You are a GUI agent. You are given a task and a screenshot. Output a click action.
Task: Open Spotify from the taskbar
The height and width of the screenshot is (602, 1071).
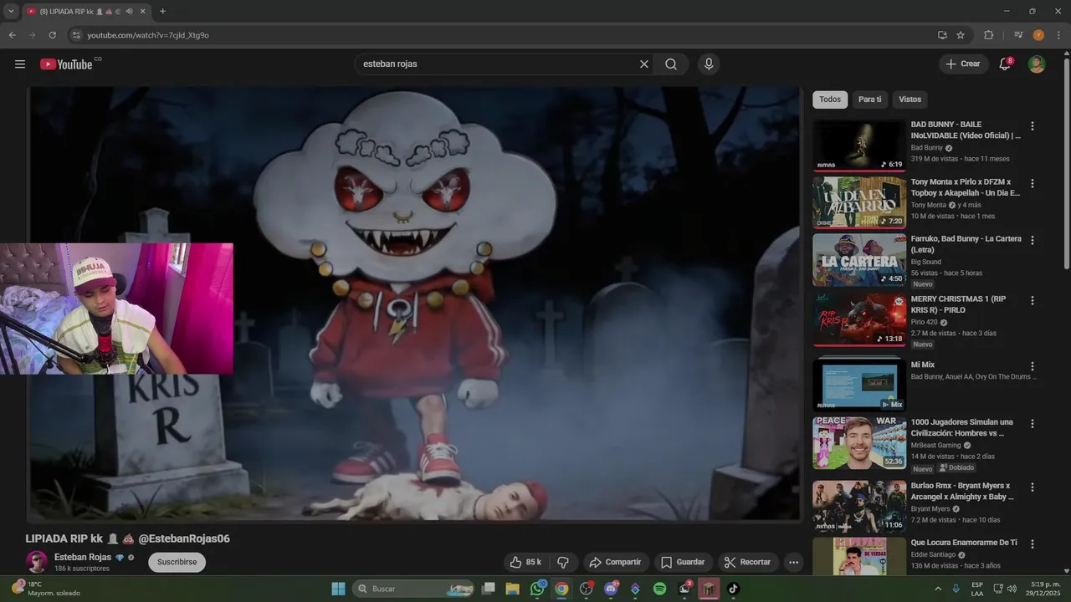(659, 589)
